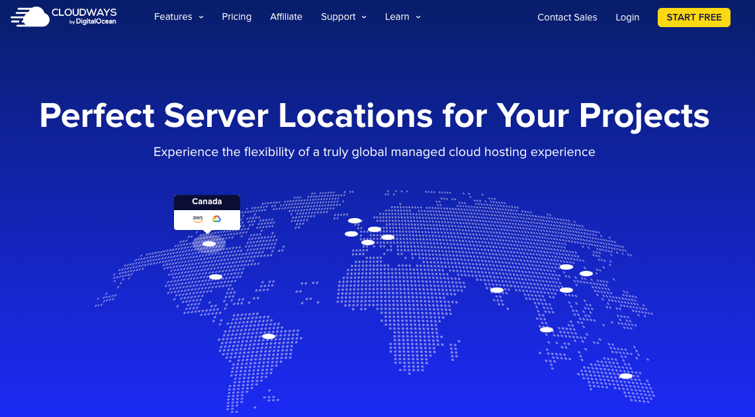This screenshot has width=755, height=417.
Task: Select the northernmost European server marker
Action: click(x=355, y=221)
